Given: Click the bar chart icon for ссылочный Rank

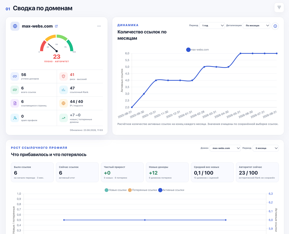Looking at the screenshot, I should tap(64, 90).
